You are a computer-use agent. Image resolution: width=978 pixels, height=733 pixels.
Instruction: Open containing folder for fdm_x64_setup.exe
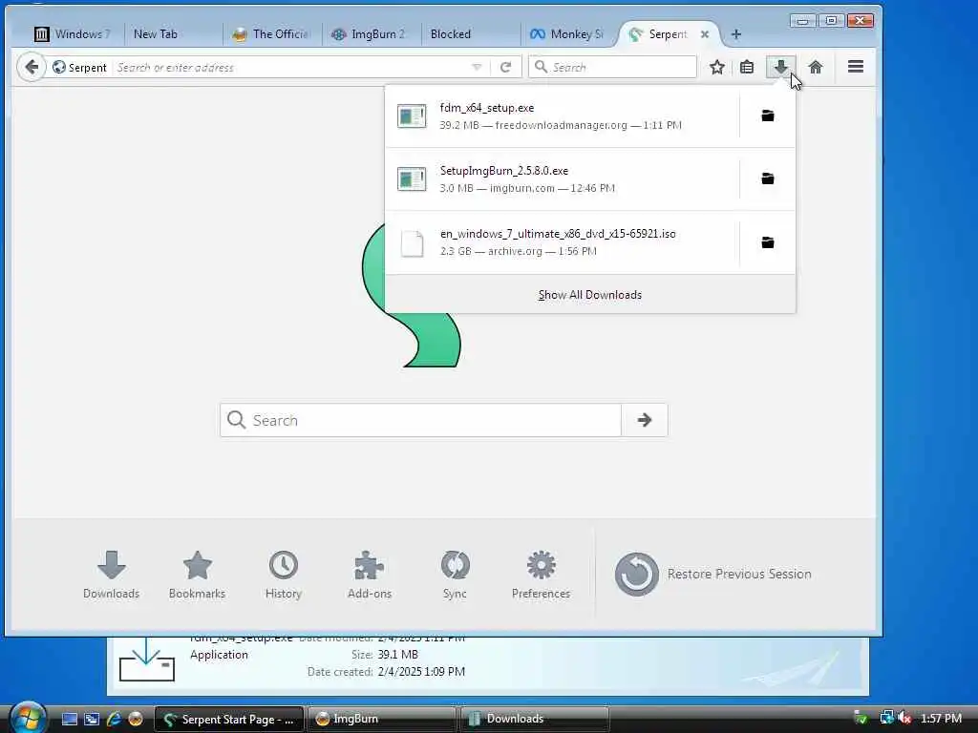pos(768,115)
